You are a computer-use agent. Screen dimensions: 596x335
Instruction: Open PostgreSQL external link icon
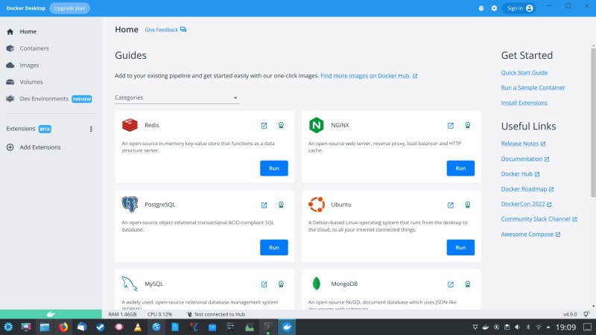point(264,205)
